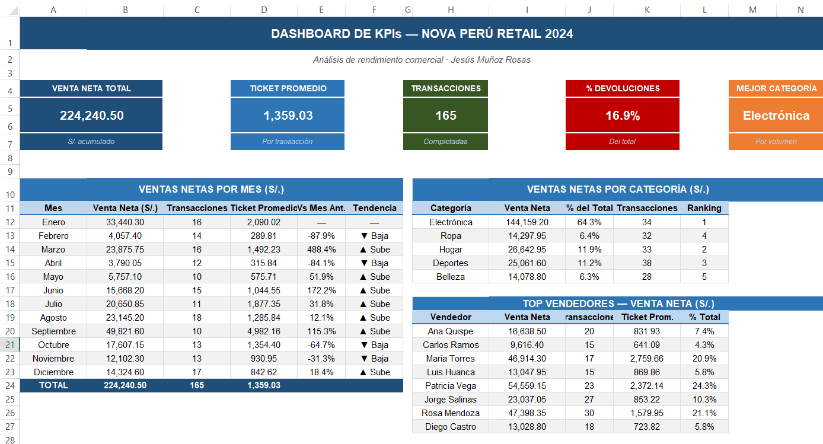Viewport: 823px width, 444px height.
Task: Select Septiembre's venta neta 49,821.60
Action: [x=125, y=331]
